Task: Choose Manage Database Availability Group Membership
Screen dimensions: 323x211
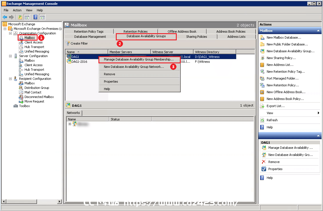Action: pyautogui.click(x=139, y=59)
